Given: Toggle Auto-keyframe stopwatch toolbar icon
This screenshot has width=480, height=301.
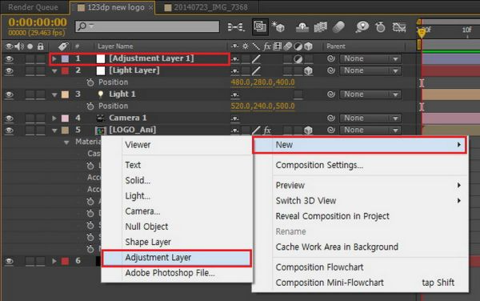Looking at the screenshot, I should [x=380, y=27].
